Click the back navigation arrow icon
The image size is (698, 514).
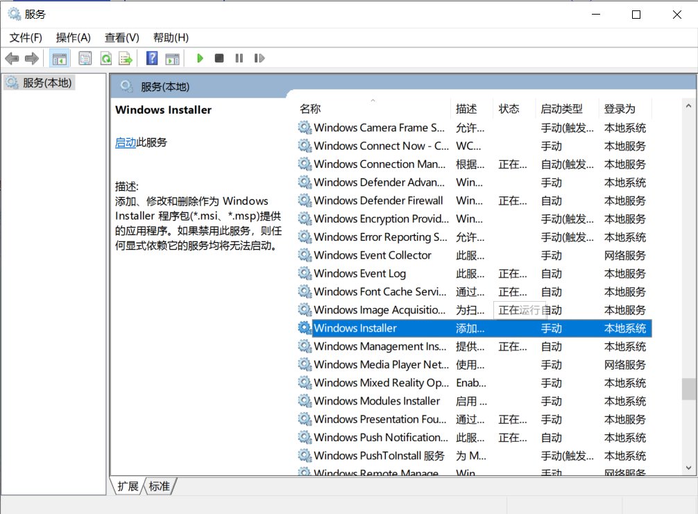point(12,58)
